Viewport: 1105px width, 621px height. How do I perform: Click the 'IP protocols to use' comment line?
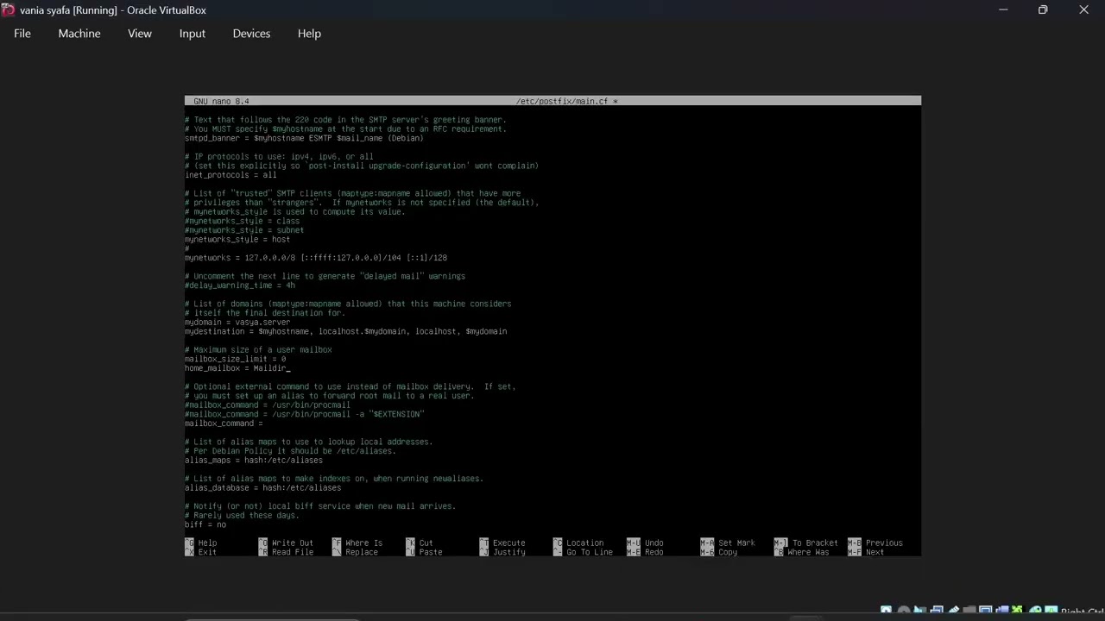[x=279, y=157]
